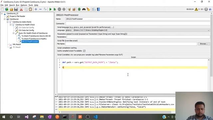Screen dimensions: 213x120
Task: Open the Edit menu
Action: (6, 5)
